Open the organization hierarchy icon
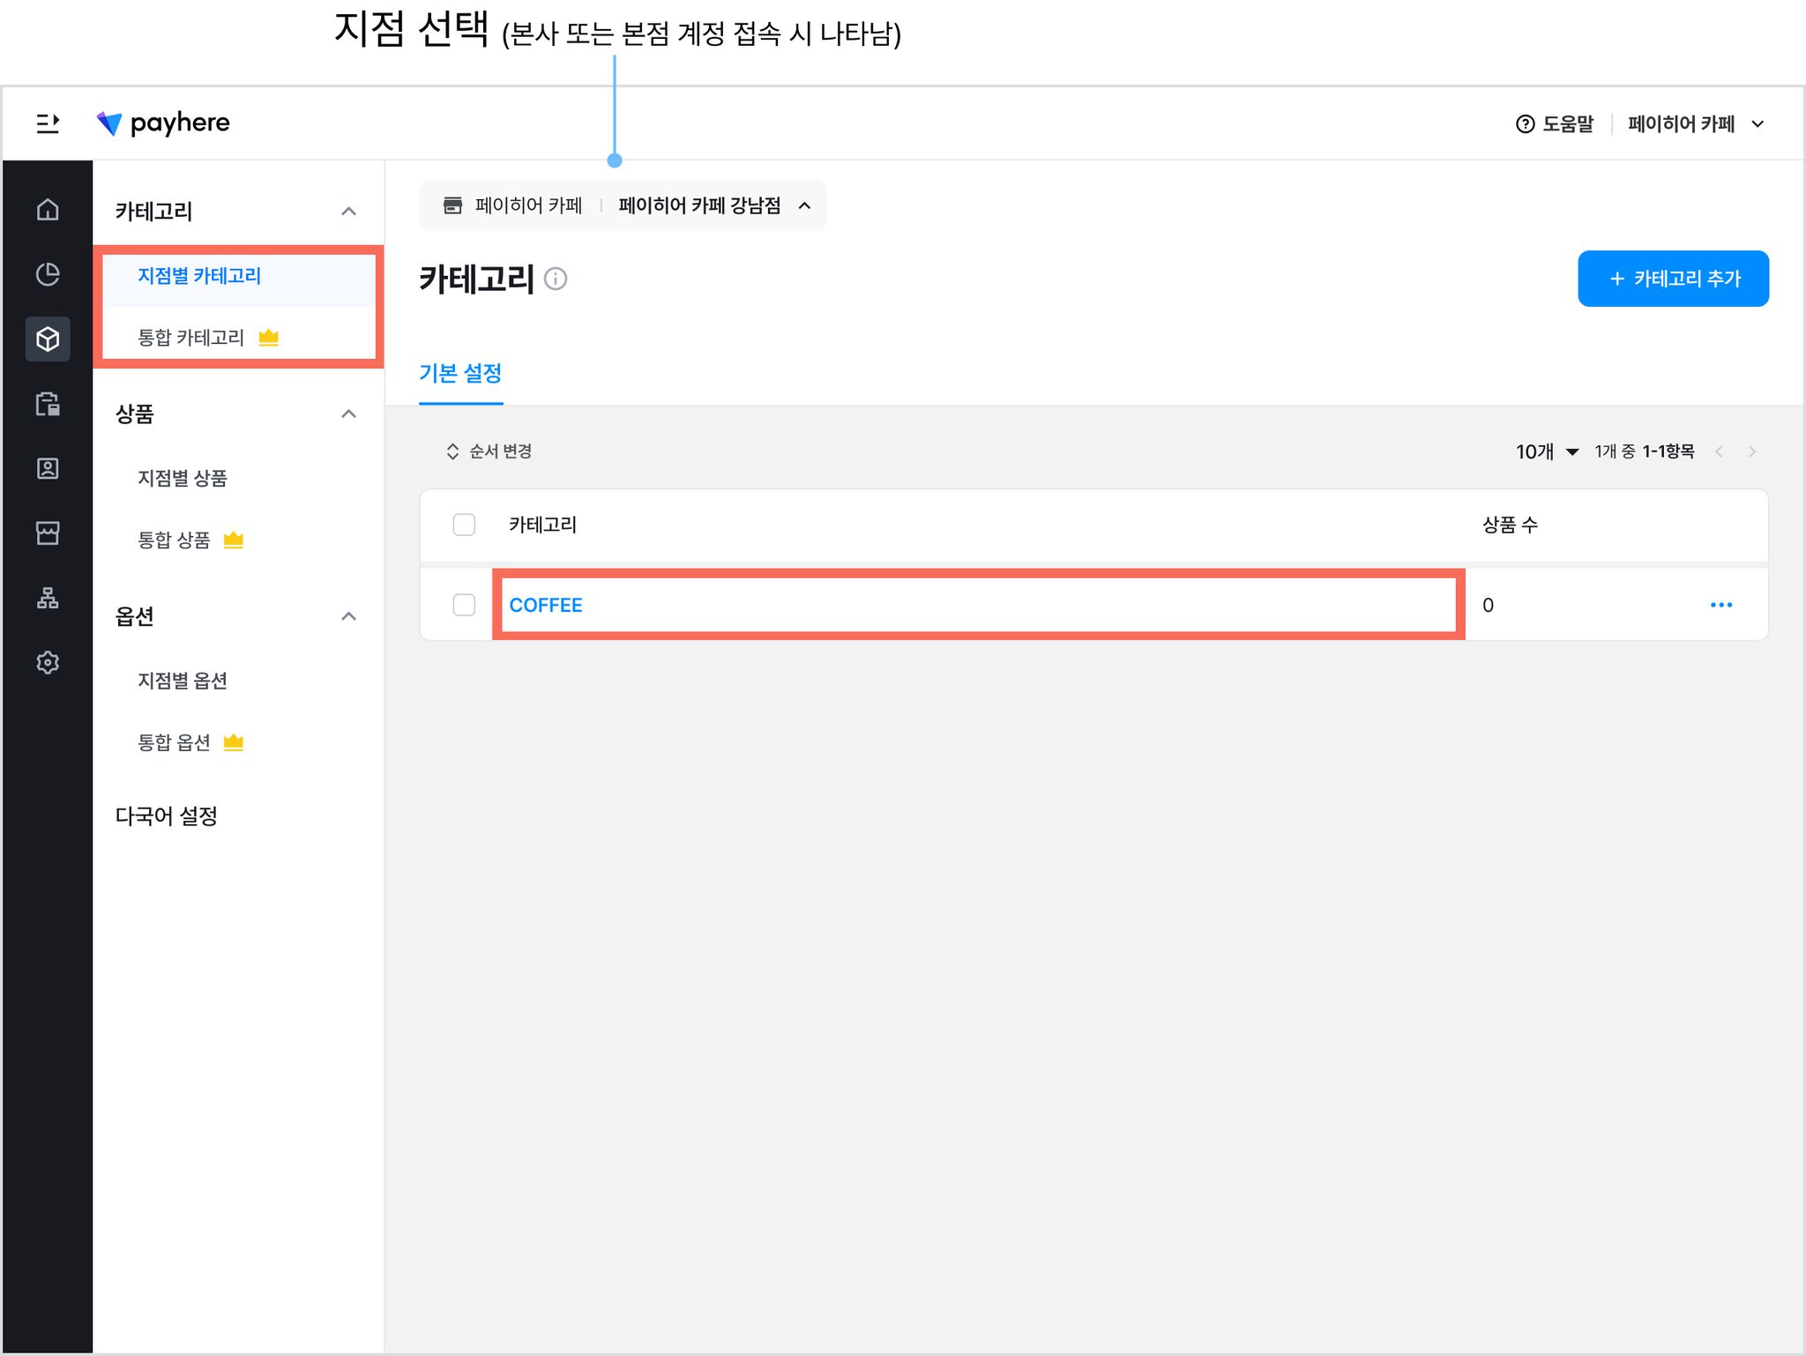Image resolution: width=1806 pixels, height=1356 pixels. pos(48,598)
